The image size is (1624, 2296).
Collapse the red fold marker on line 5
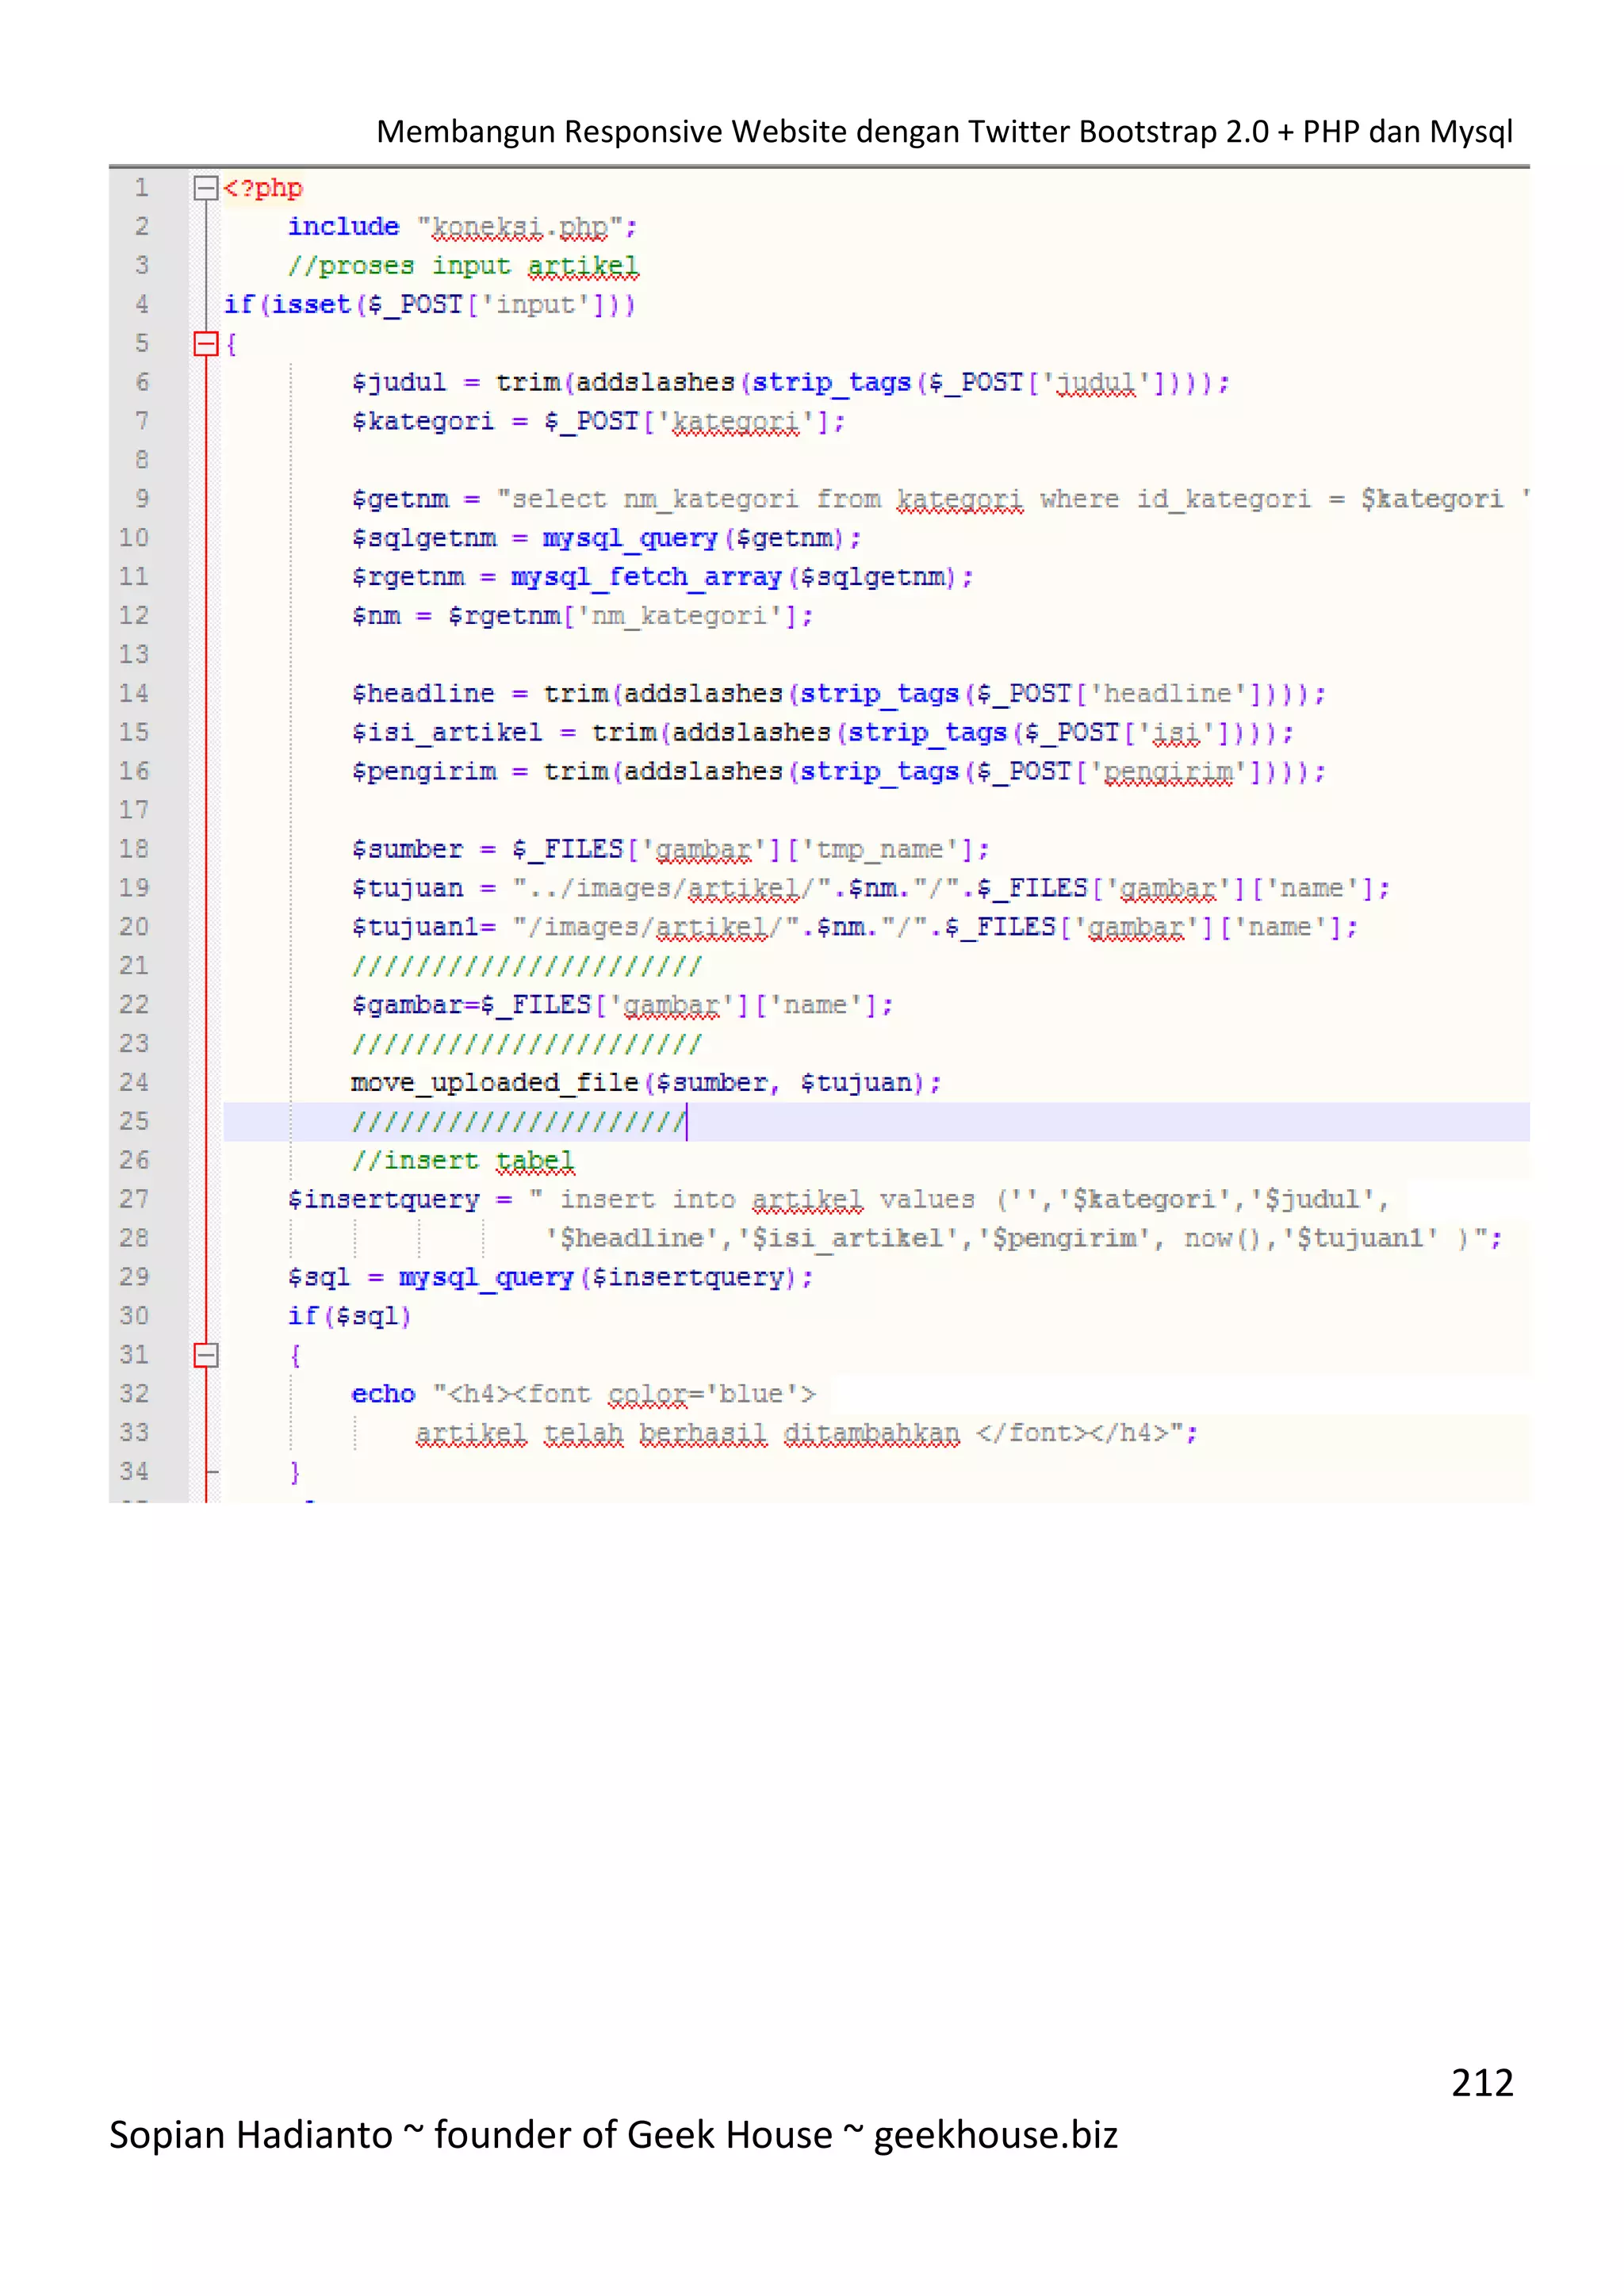point(205,344)
